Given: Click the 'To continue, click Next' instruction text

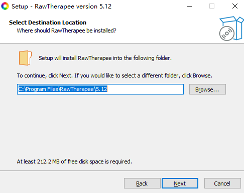Looking at the screenshot, I should point(114,75).
